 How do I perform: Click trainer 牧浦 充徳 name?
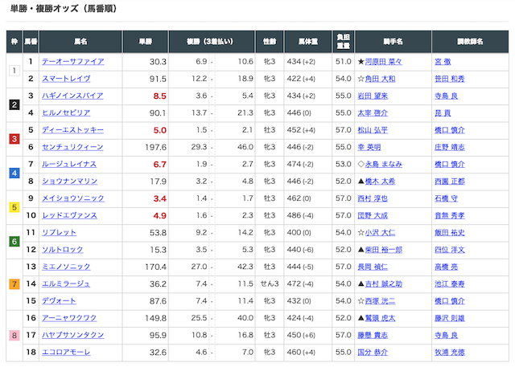(450, 353)
